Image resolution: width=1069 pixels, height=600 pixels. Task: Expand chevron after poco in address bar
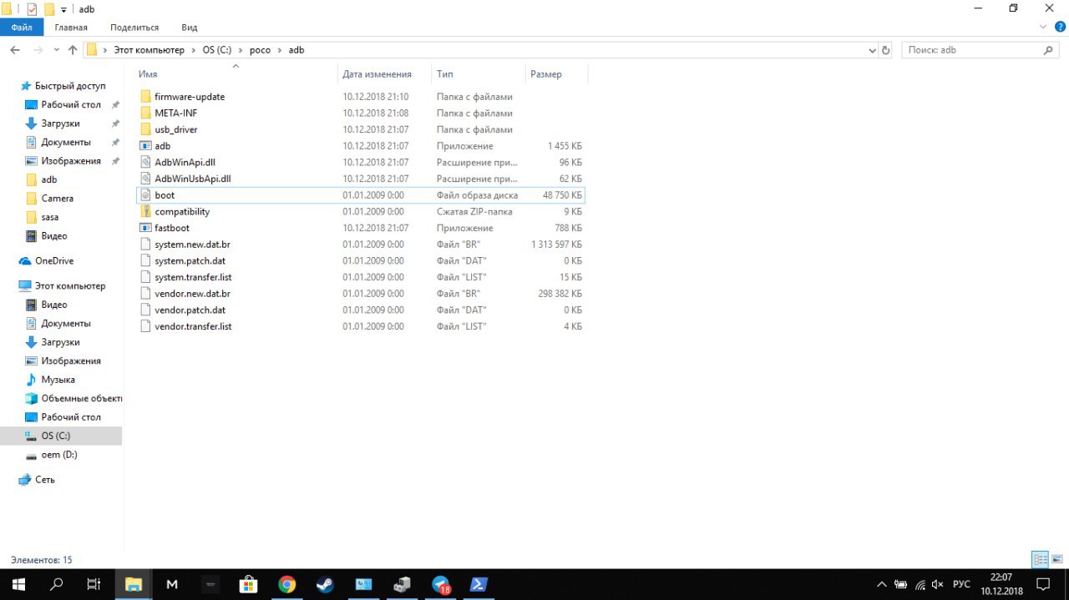pos(280,50)
